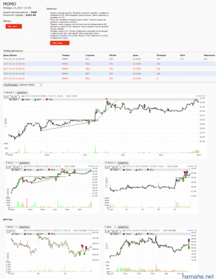The image size is (216, 279).
Task: Click green BUY legend triangle in 1 MIN chart
Action: [x=35, y=100]
